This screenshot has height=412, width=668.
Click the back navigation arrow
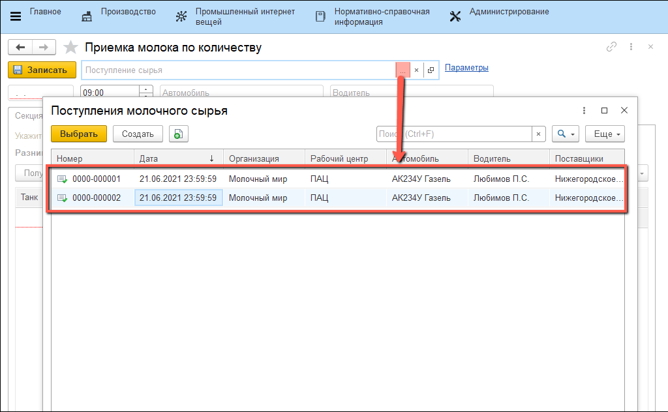tap(21, 48)
